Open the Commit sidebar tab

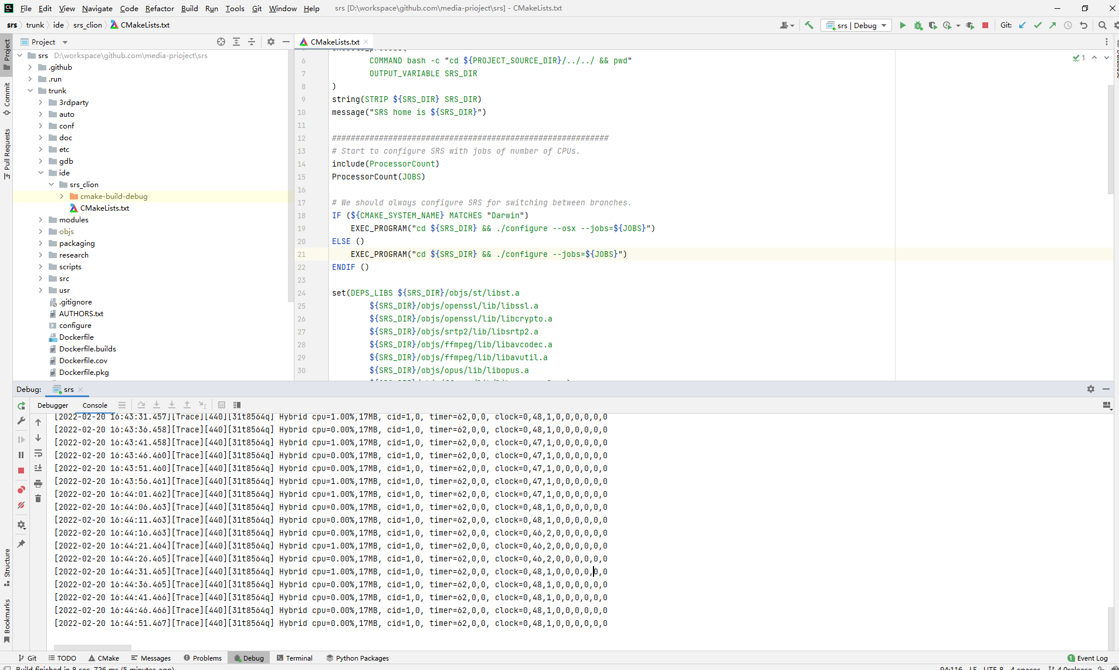tap(7, 99)
